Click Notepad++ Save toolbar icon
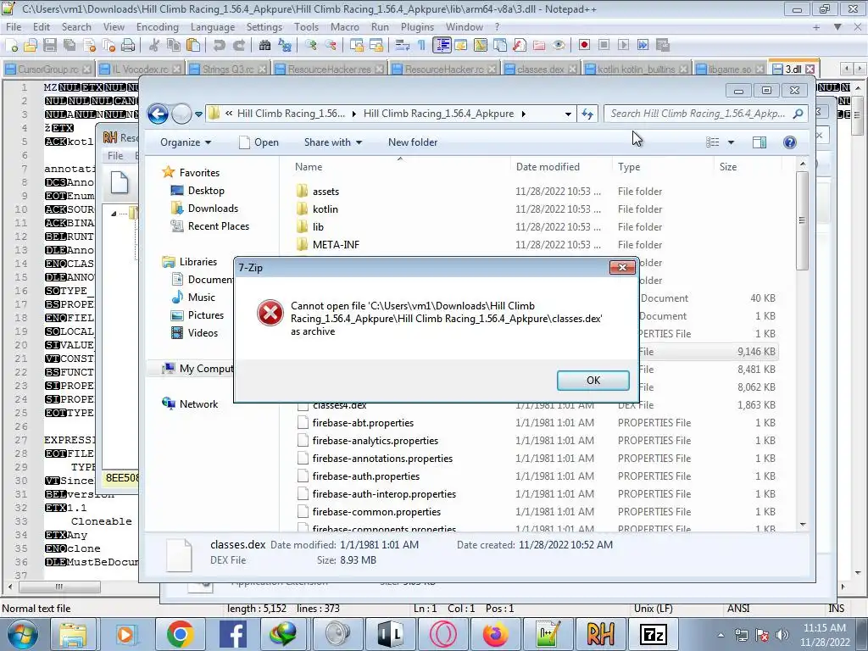 pyautogui.click(x=50, y=46)
